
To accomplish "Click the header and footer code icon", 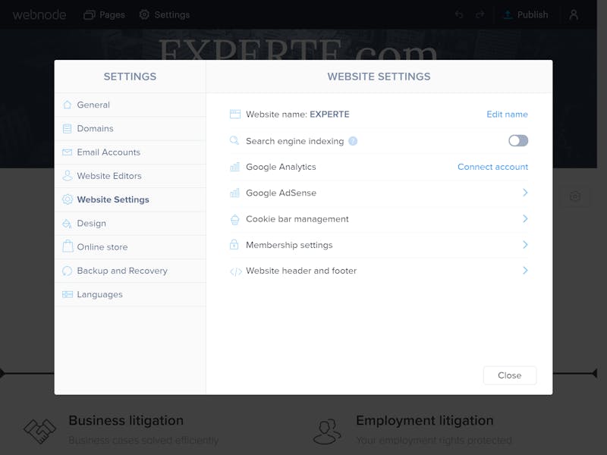I will (236, 271).
